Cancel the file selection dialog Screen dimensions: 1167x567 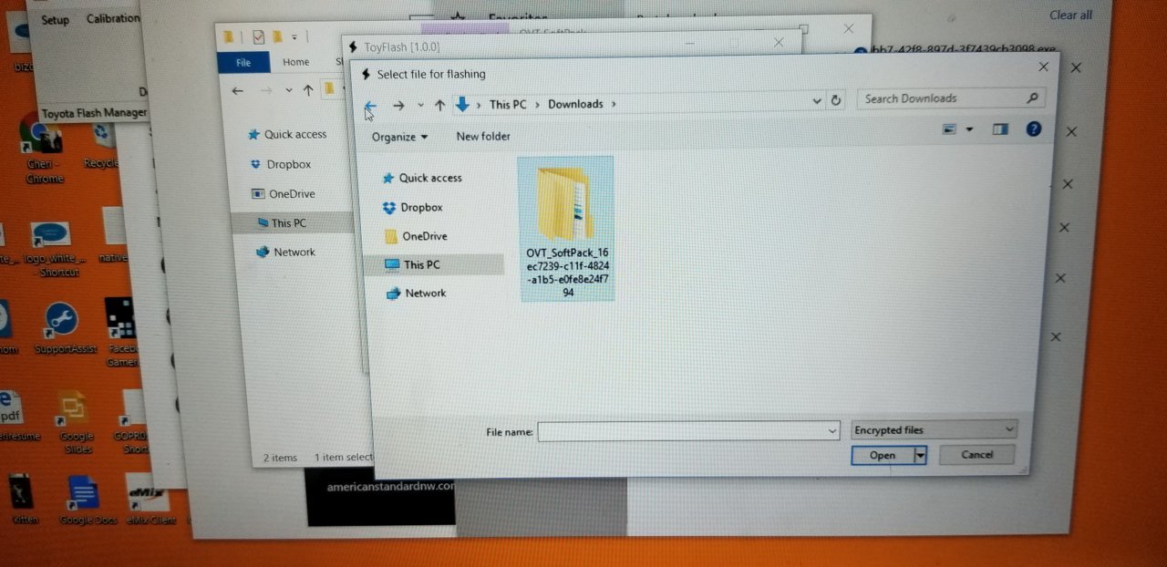976,454
